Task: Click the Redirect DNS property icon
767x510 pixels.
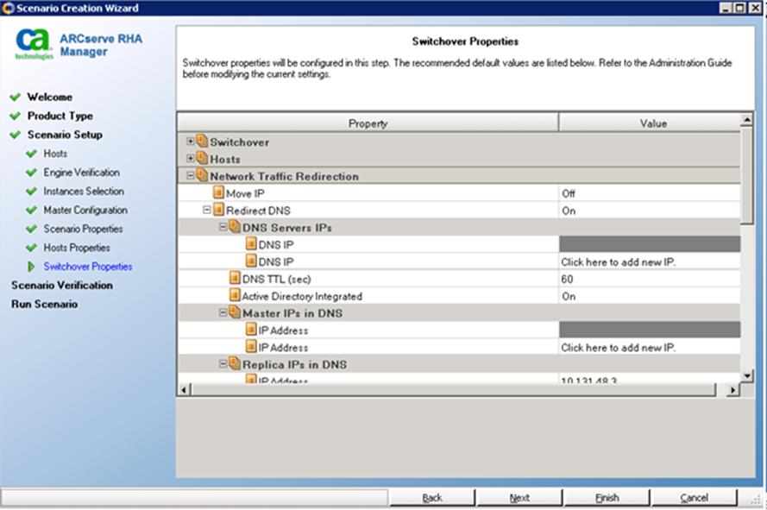Action: pyautogui.click(x=218, y=210)
